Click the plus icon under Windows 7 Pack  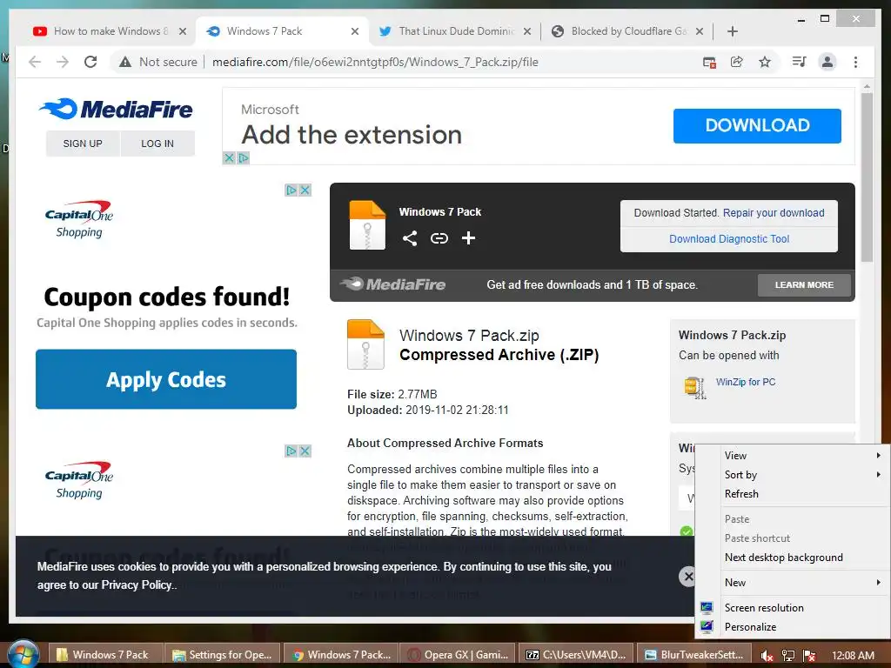point(468,238)
